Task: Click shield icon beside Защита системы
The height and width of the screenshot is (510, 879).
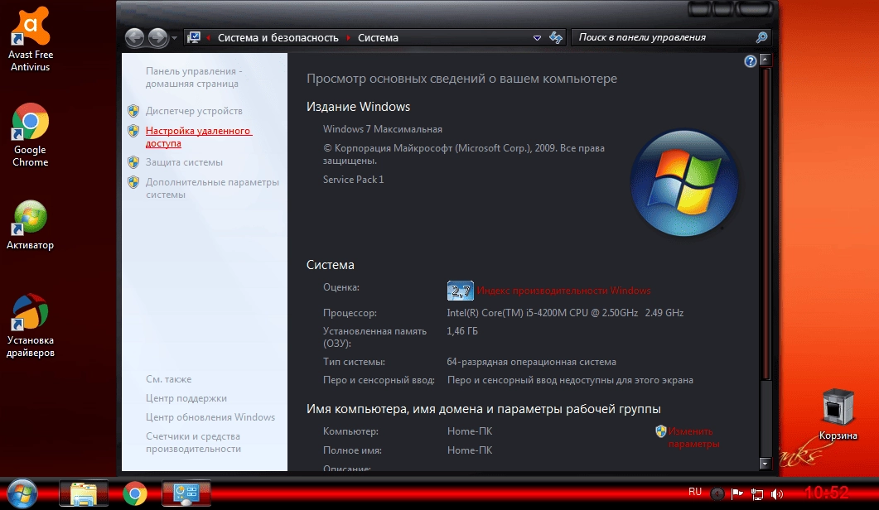Action: click(x=133, y=162)
